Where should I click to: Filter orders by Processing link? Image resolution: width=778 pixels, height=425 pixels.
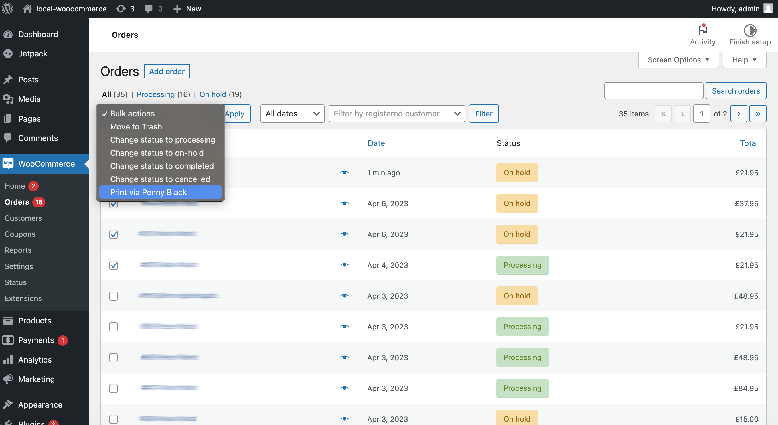(x=155, y=94)
